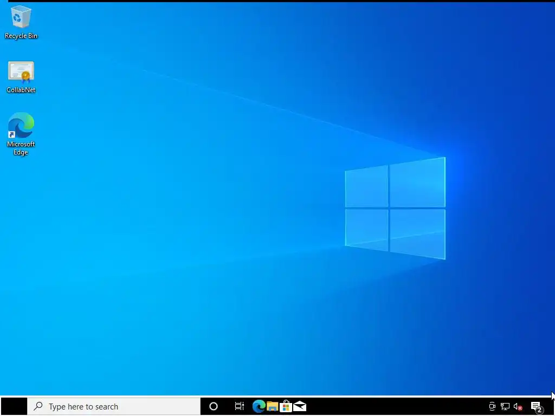Open the network status tray icon
Viewport: 555px width, 416px height.
505,407
